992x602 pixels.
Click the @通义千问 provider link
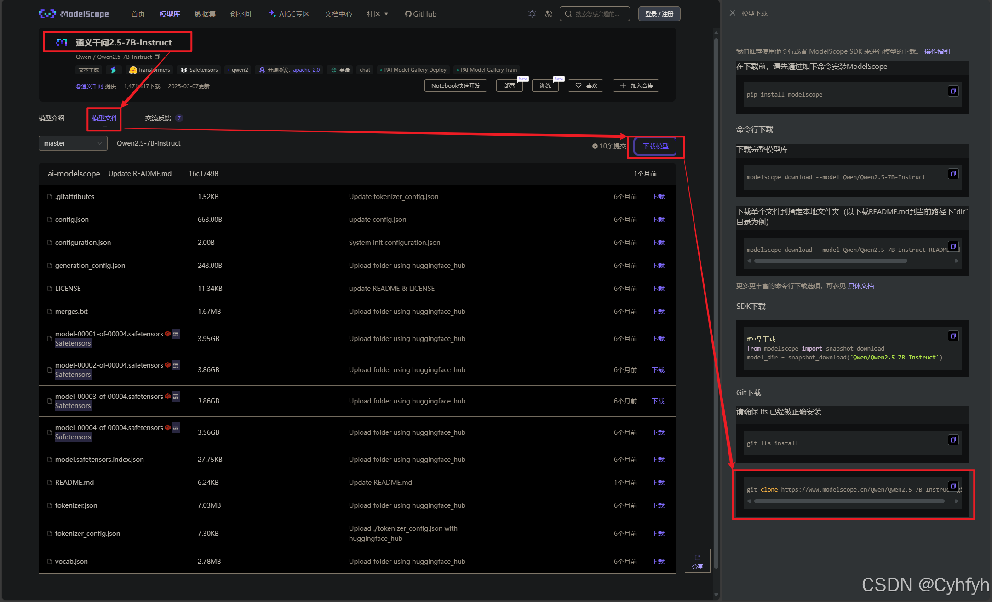90,86
